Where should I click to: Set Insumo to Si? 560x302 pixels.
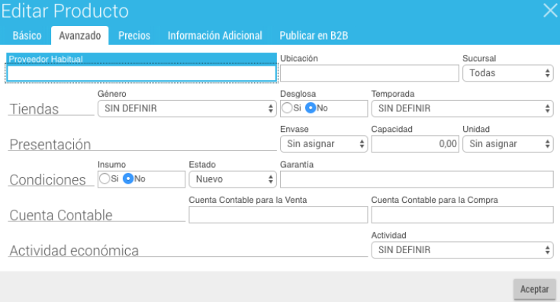pos(105,178)
